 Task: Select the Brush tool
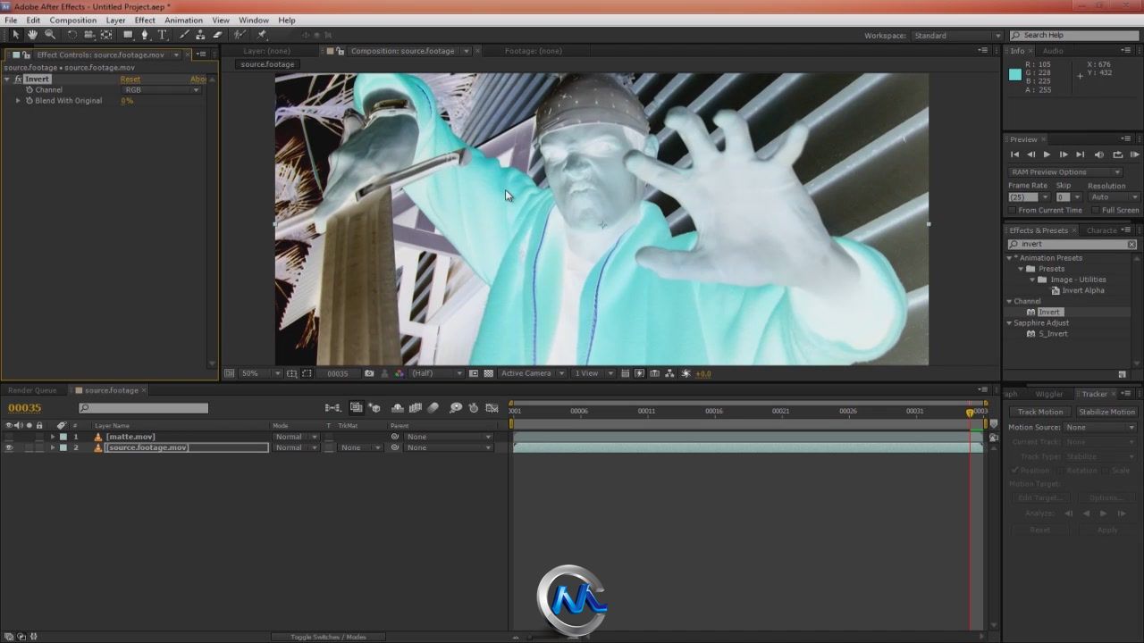(x=184, y=35)
